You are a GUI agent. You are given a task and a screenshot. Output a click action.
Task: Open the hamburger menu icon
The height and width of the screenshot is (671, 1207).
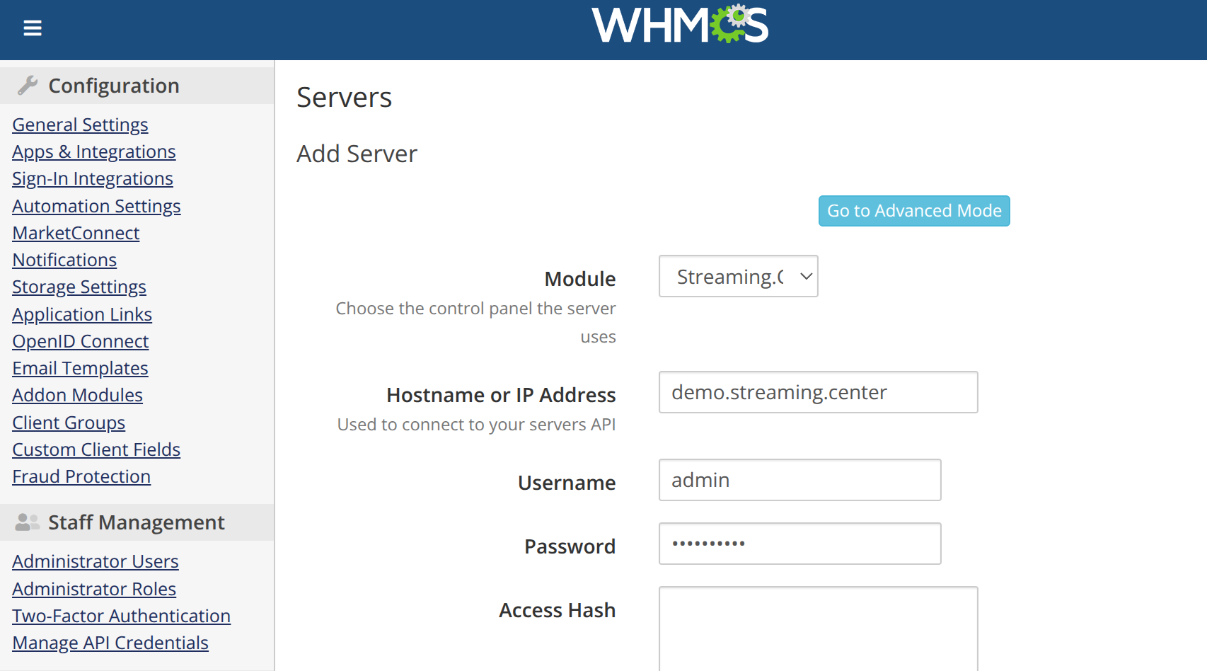(33, 28)
